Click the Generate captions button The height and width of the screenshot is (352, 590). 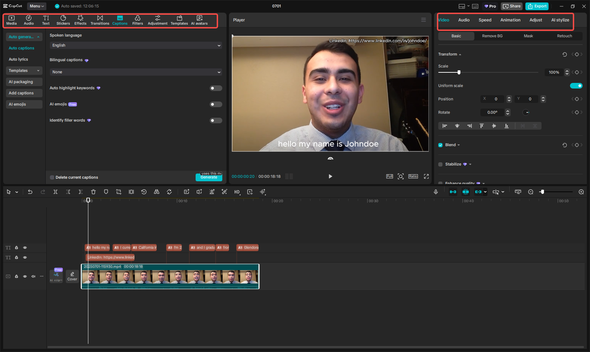point(209,177)
